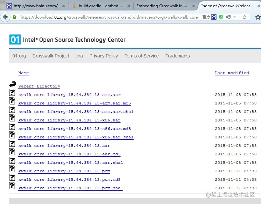Open the 15.44.384.13.aar.md5 link

point(69,154)
